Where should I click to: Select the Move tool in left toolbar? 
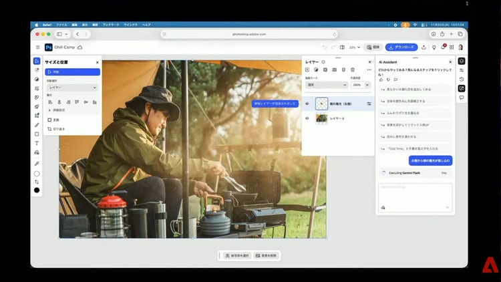pyautogui.click(x=37, y=61)
